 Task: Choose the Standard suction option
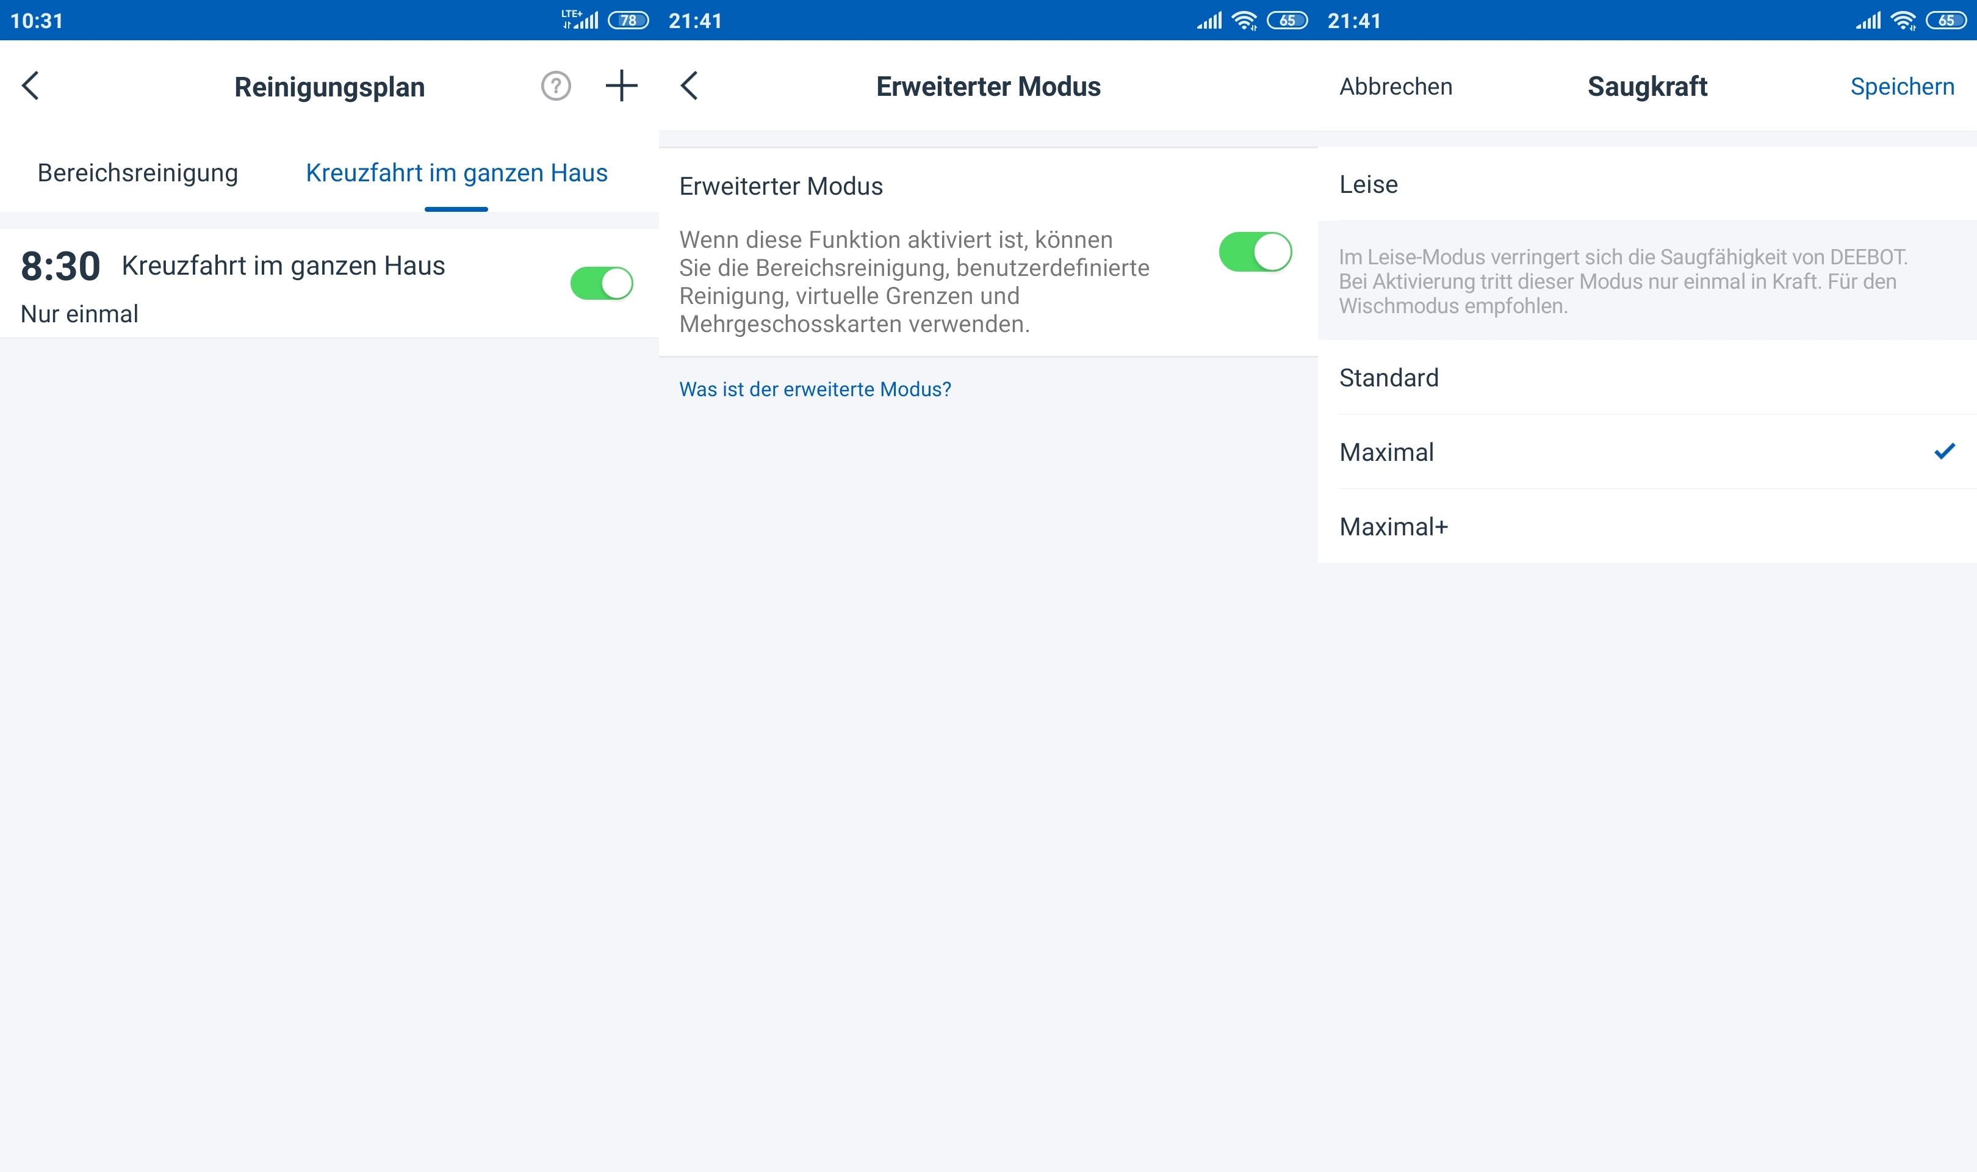(1647, 377)
